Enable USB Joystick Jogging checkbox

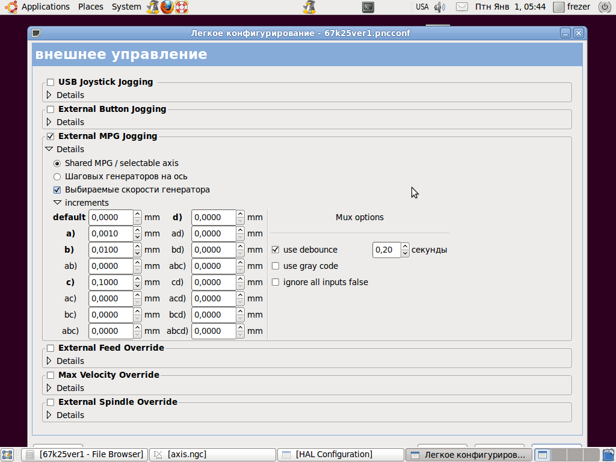[x=51, y=82]
